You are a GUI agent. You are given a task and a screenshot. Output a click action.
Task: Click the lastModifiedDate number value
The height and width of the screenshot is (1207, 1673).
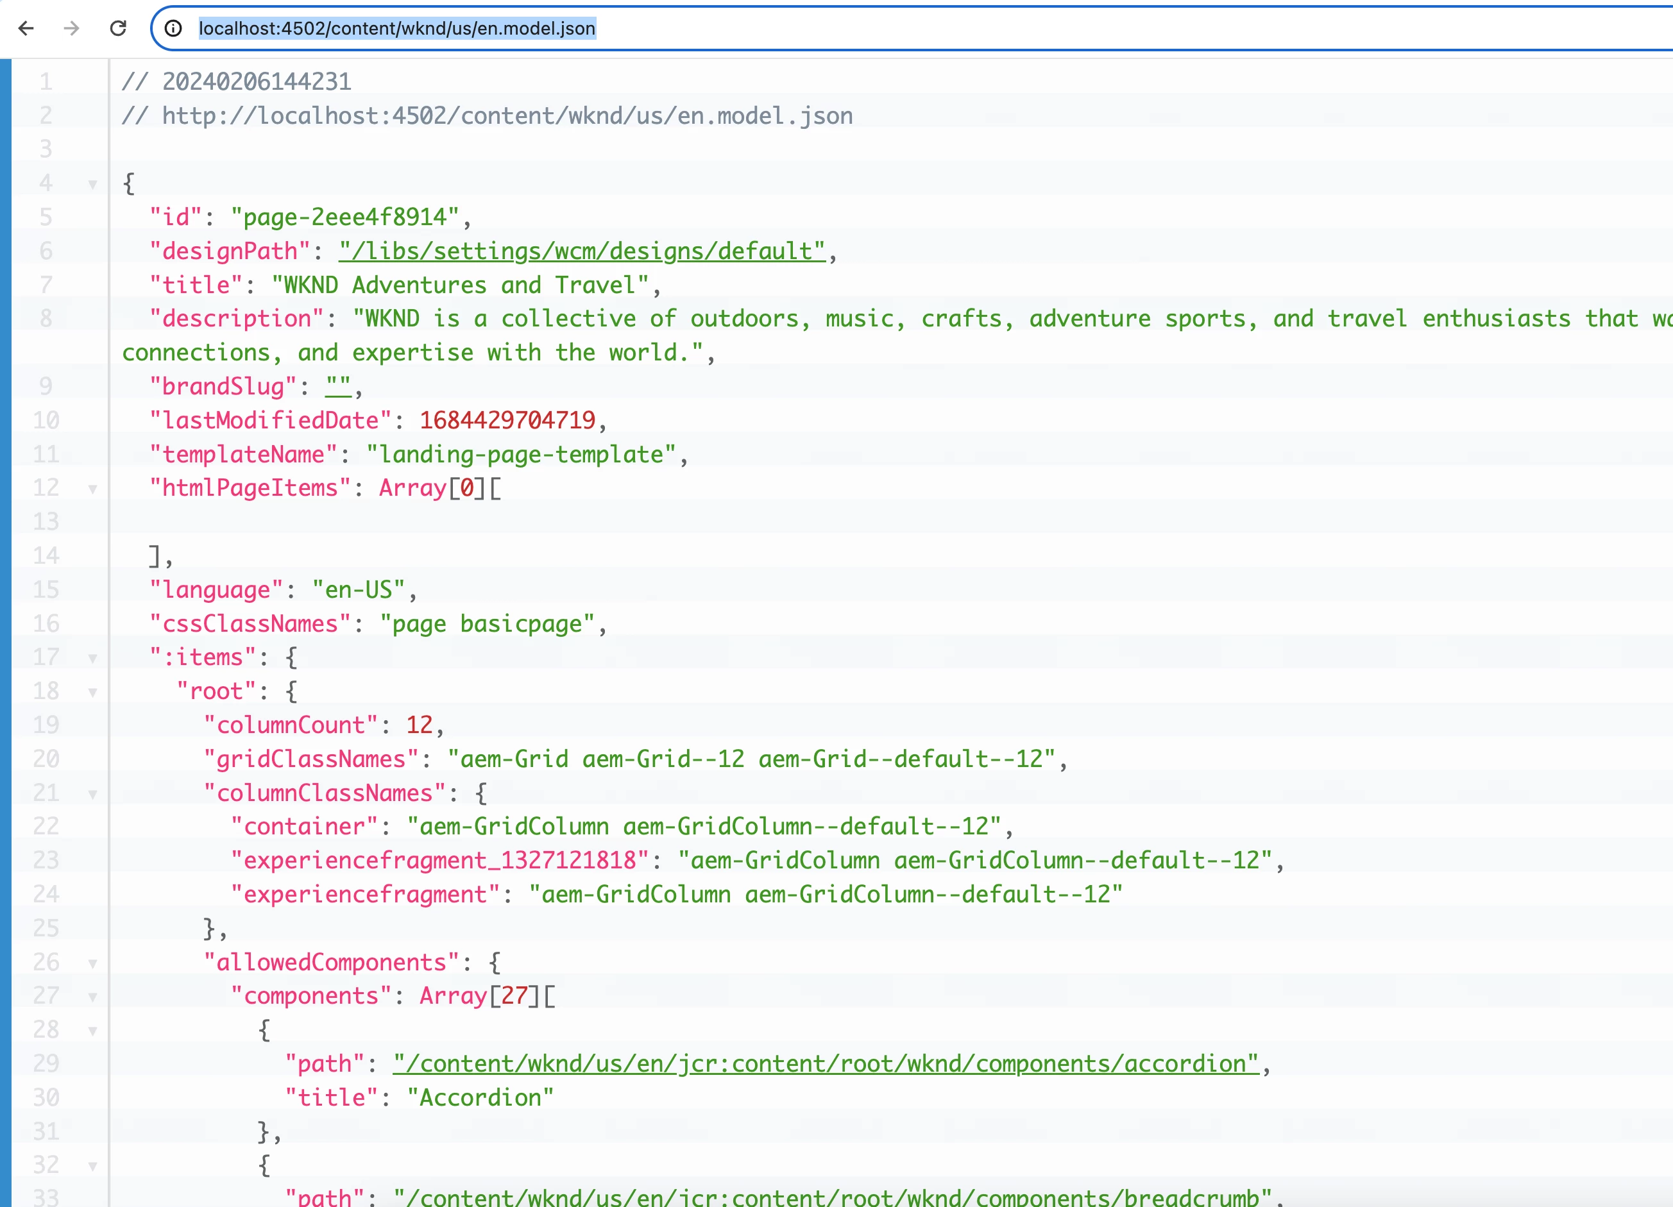coord(507,420)
